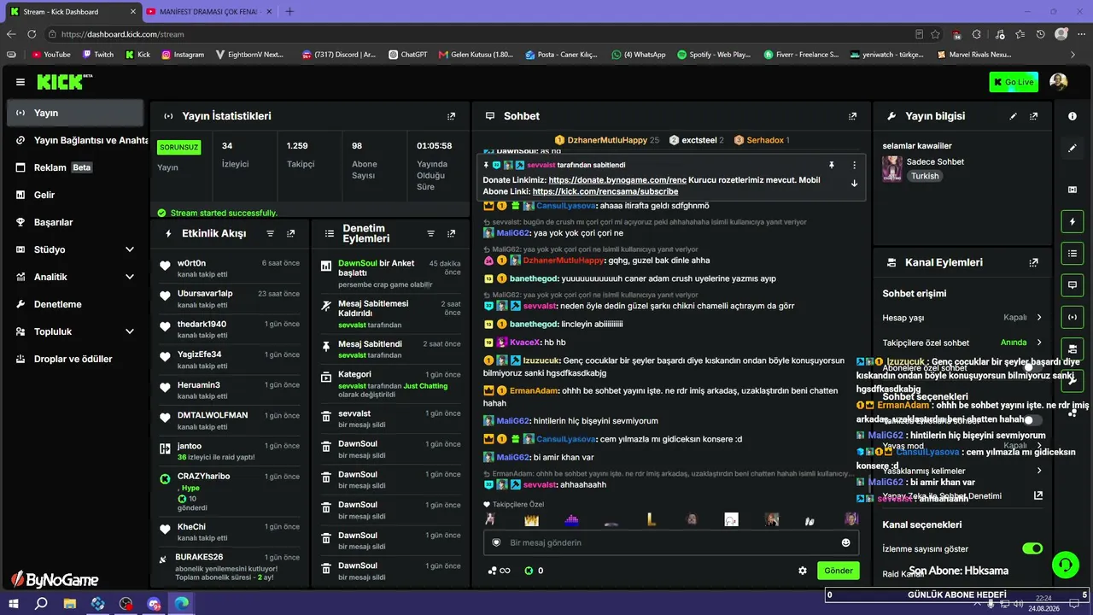
Task: Toggle the list widget icon in rail
Action: [1073, 254]
